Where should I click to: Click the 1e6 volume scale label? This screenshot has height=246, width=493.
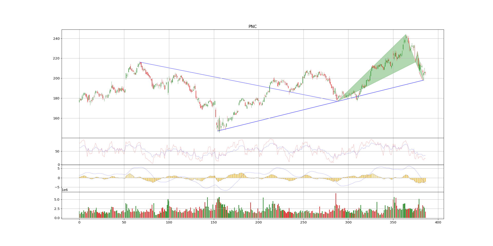[x=65, y=190]
